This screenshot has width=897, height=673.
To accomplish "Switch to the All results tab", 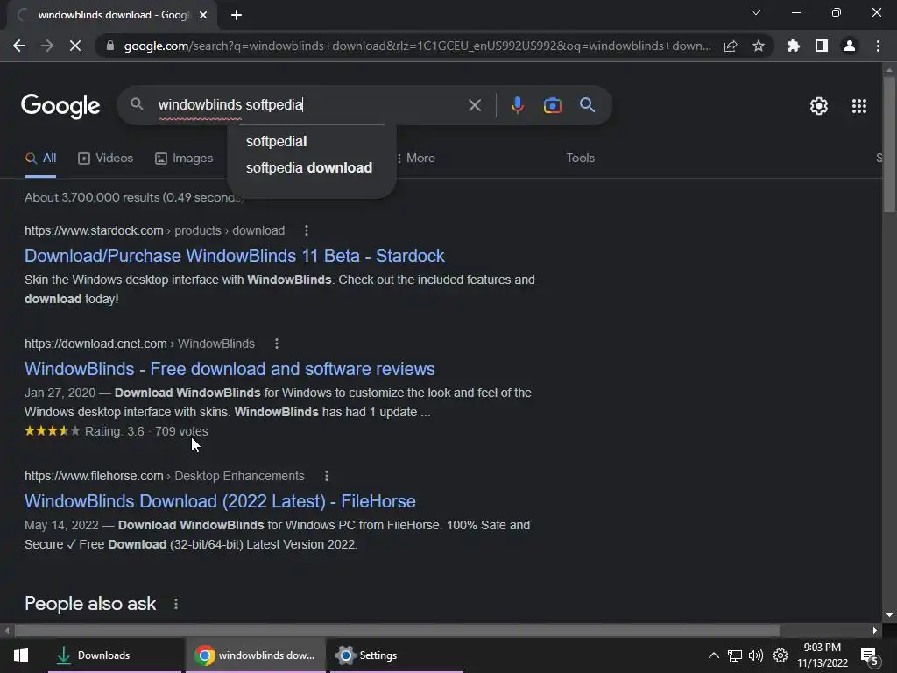I will tap(40, 159).
